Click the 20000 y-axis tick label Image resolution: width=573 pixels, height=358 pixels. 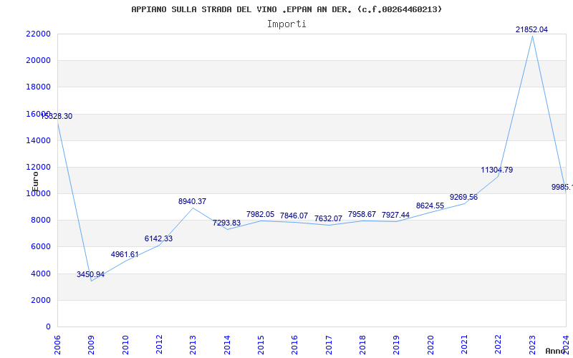click(38, 60)
